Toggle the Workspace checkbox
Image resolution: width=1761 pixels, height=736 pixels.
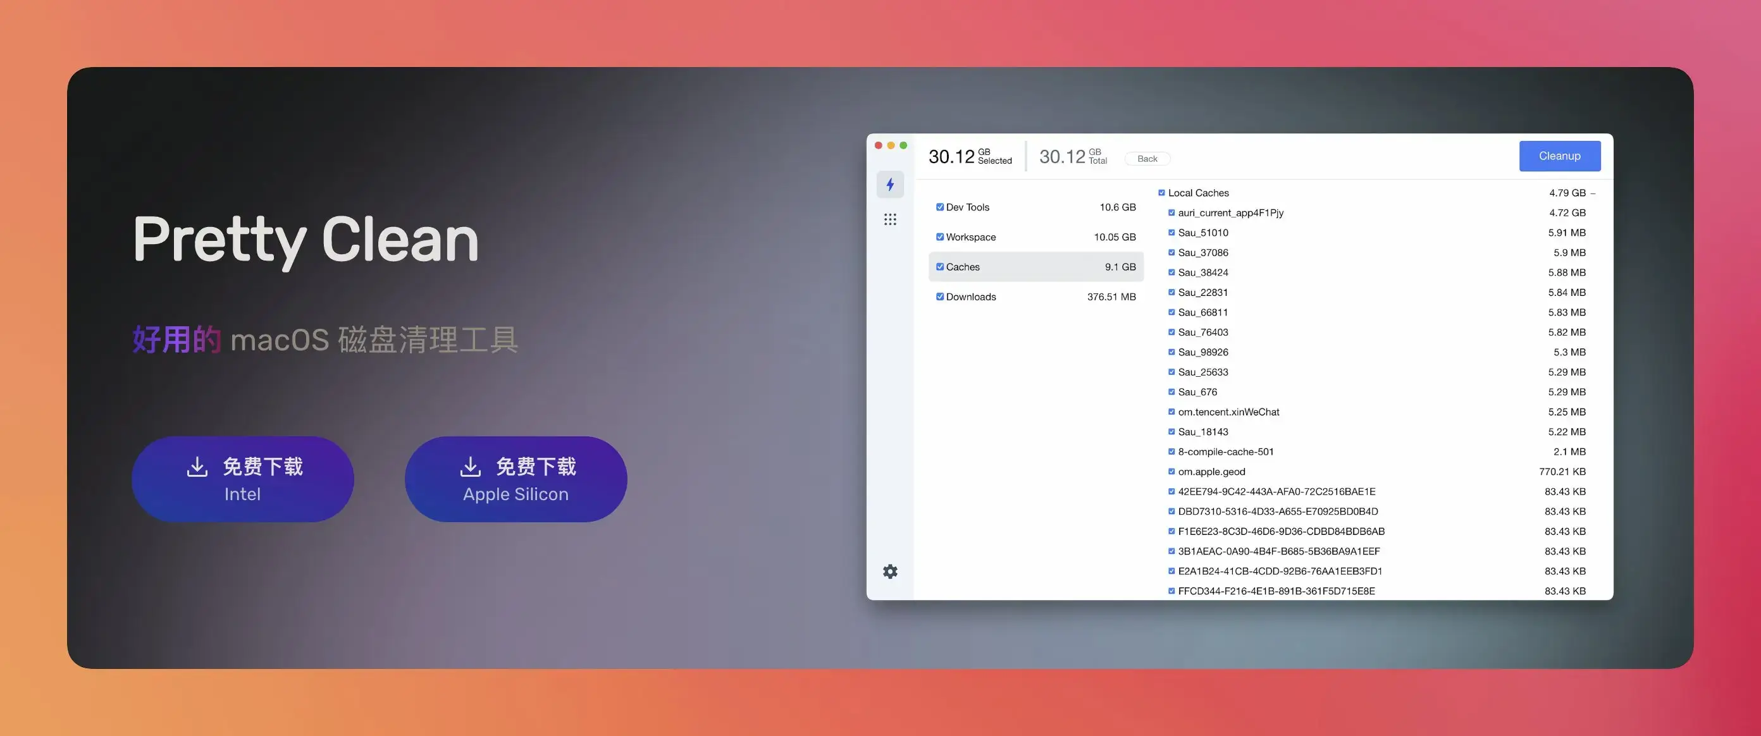[x=940, y=237]
